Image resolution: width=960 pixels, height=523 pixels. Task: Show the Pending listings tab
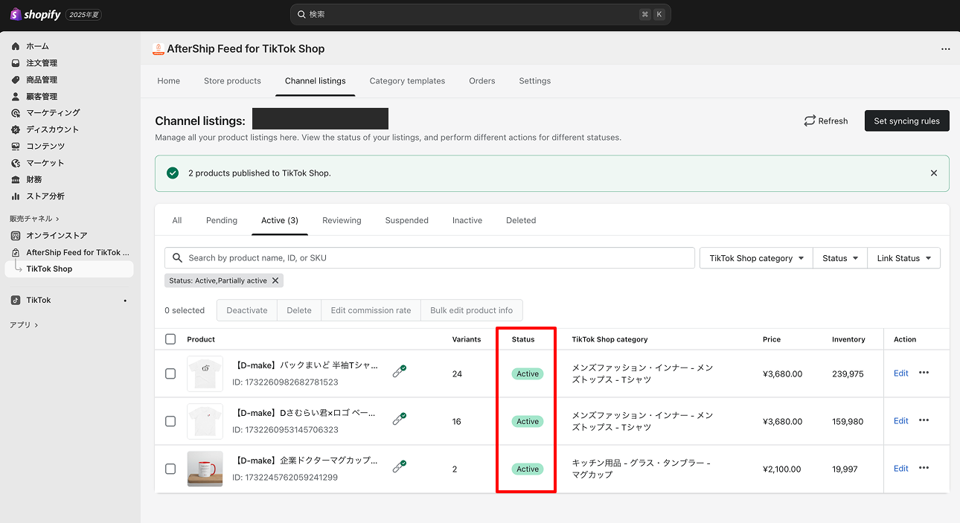click(222, 220)
